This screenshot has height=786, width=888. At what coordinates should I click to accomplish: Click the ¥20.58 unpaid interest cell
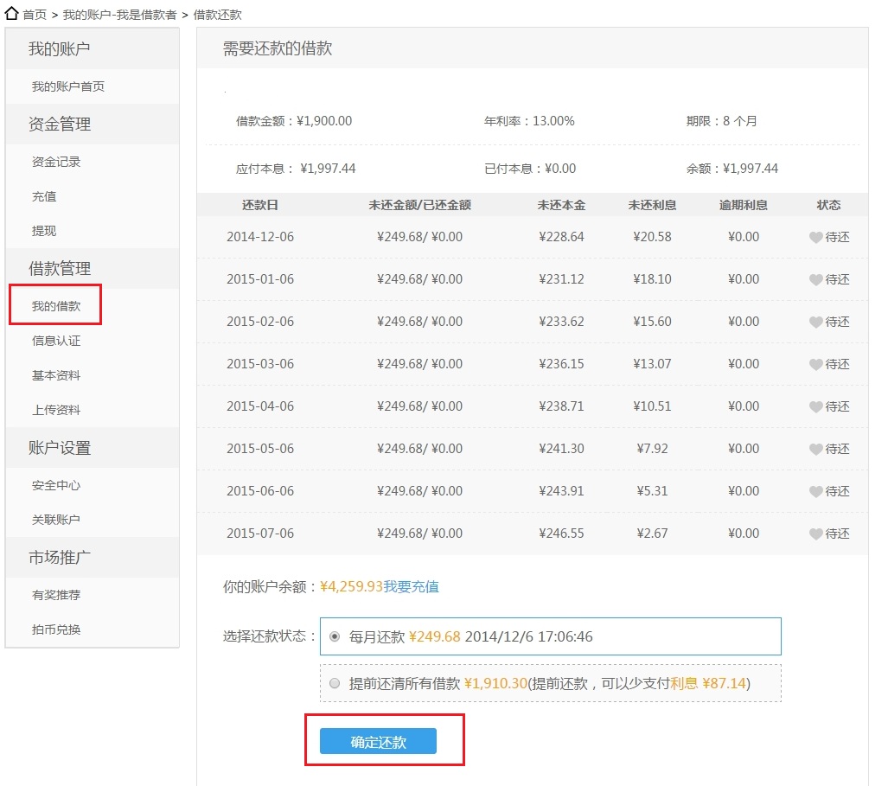pos(652,237)
